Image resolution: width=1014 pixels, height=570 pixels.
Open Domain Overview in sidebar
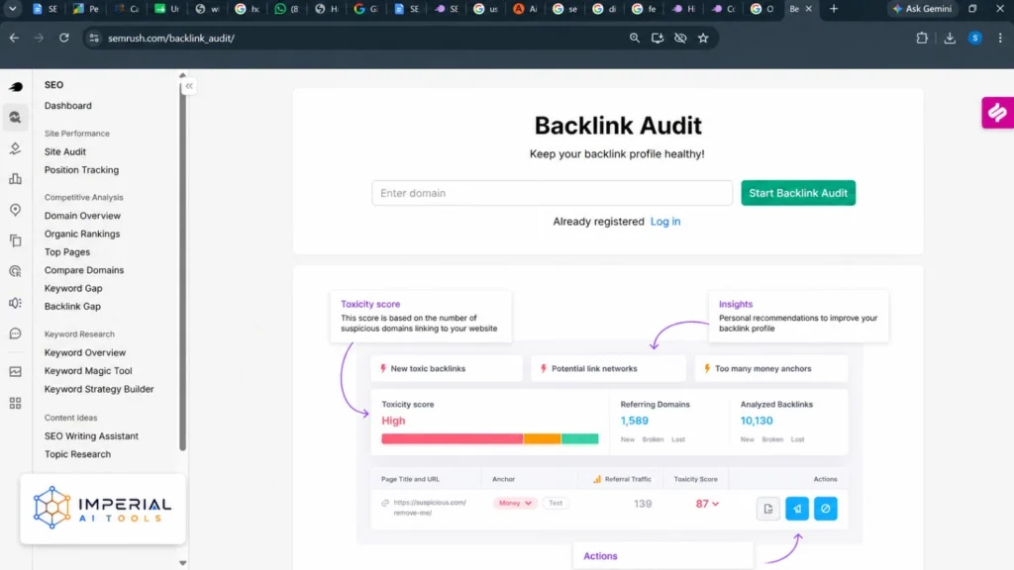pos(82,216)
